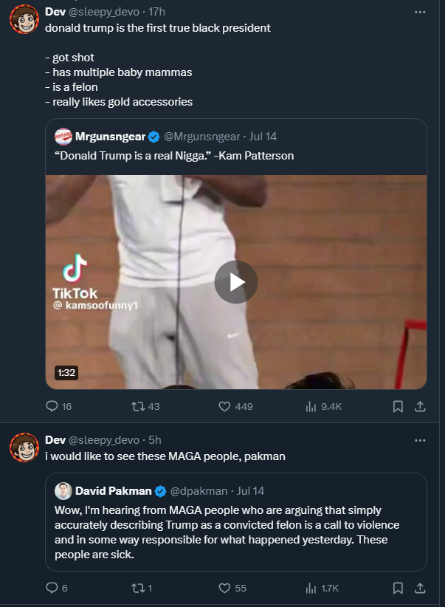Like the tweet with 449 likes
Image resolution: width=445 pixels, height=607 pixels.
tap(235, 406)
